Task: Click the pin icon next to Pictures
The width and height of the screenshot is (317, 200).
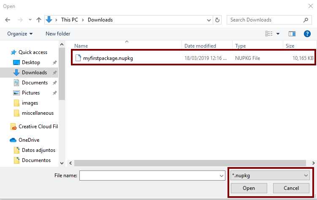Action: [x=54, y=93]
